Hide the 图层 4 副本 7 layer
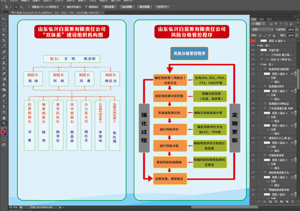 (253, 91)
